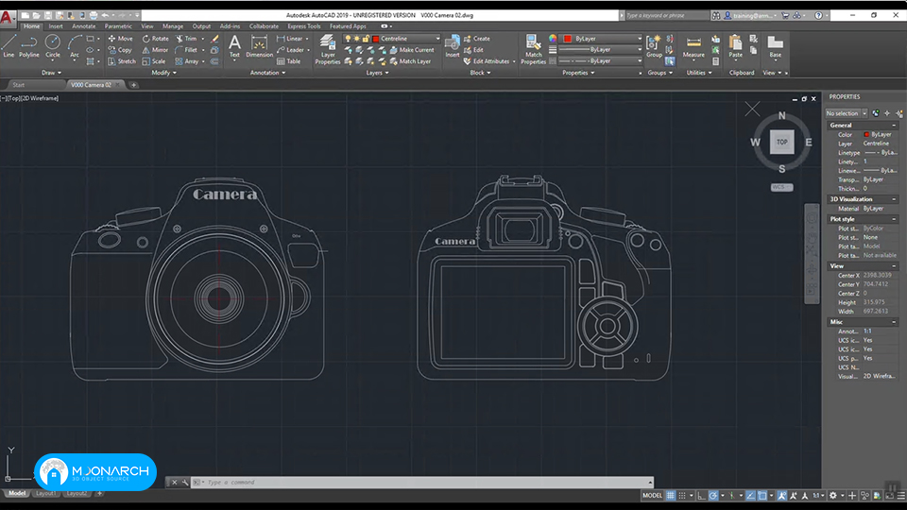Click the TOP face of ViewCube
This screenshot has width=907, height=510.
[781, 142]
